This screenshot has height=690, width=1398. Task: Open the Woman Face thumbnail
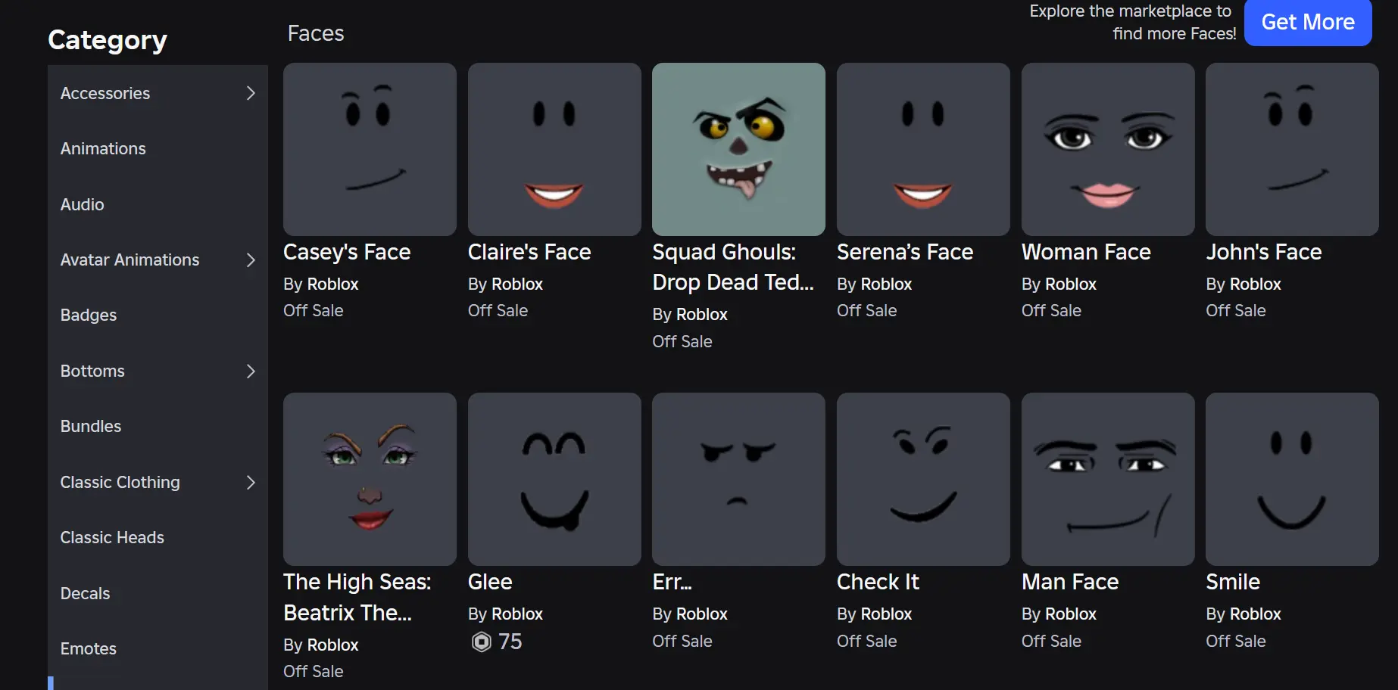1108,149
